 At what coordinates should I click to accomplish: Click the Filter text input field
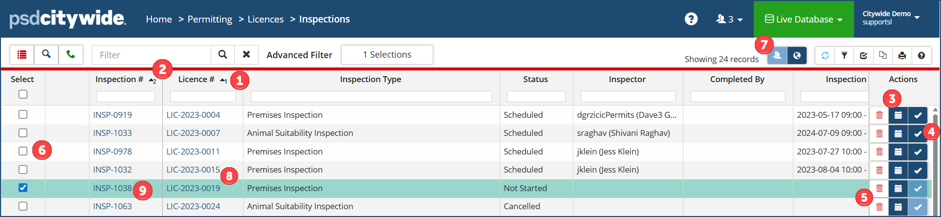coord(152,55)
